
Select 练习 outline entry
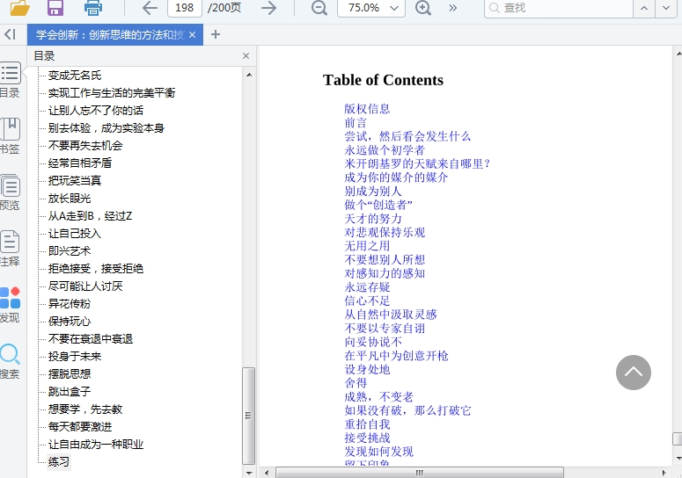pos(59,462)
